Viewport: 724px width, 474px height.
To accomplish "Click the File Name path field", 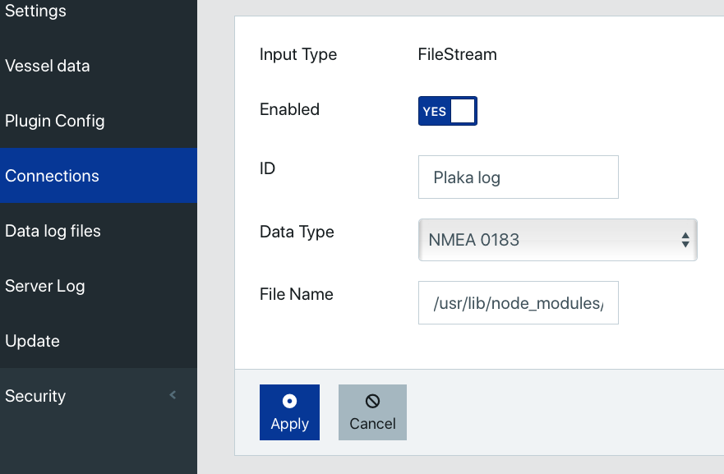I will click(518, 303).
